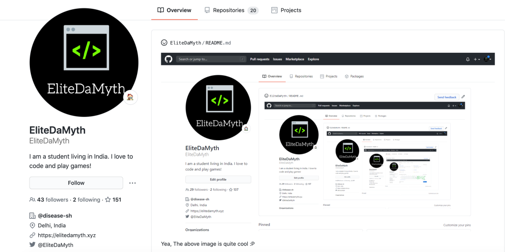505x252 pixels.
Task: Click the book icon beside Overview
Action: pyautogui.click(x=160, y=10)
